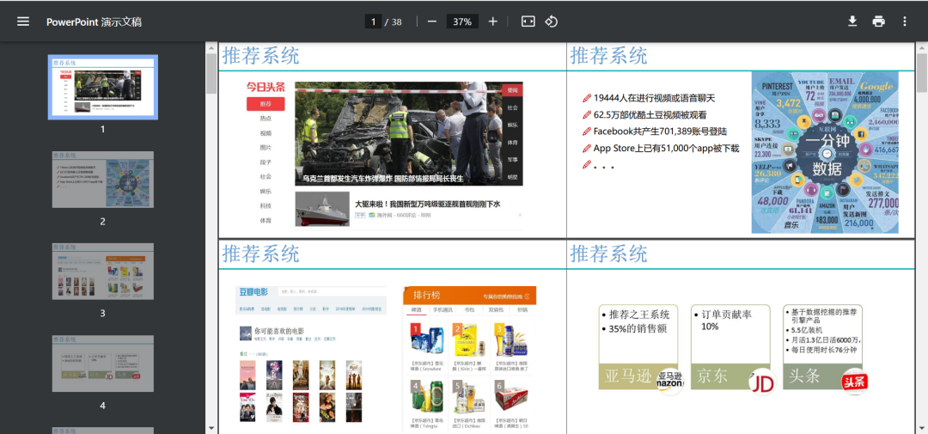
Task: Click the main document scrollbar thumb
Action: [921, 73]
